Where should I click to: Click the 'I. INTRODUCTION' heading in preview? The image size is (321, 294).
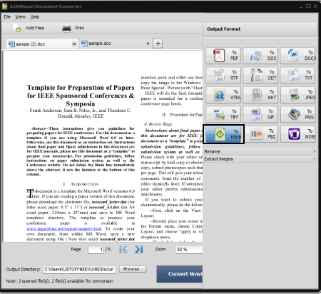[x=81, y=184]
